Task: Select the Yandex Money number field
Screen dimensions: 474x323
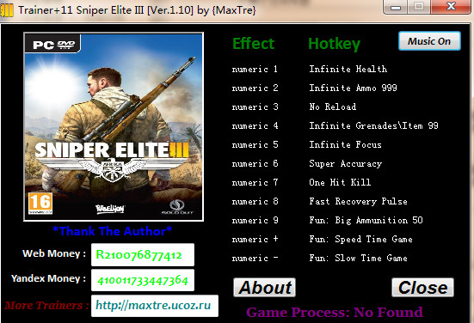Action: tap(143, 280)
